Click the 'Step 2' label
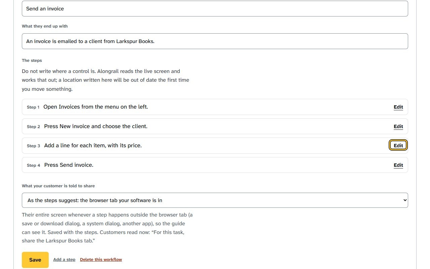The width and height of the screenshot is (430, 269). tap(33, 127)
